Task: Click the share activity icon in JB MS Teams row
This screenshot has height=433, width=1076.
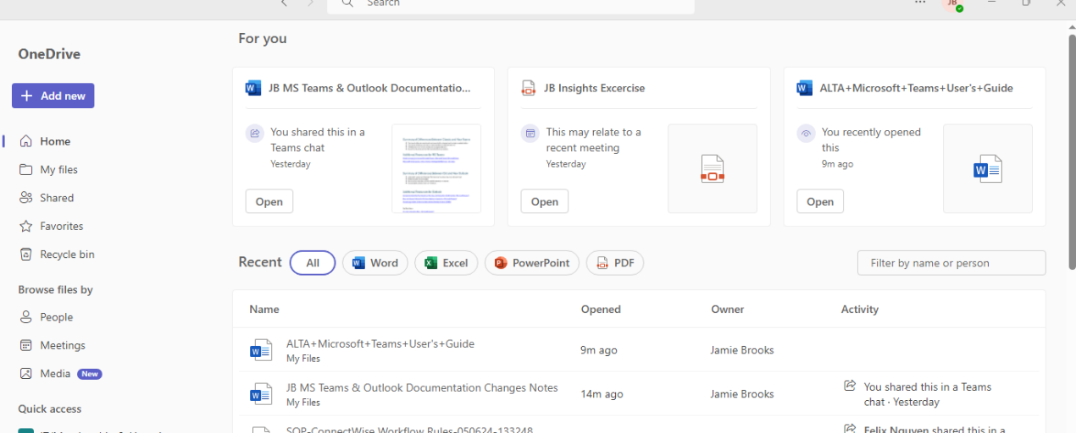Action: click(850, 386)
